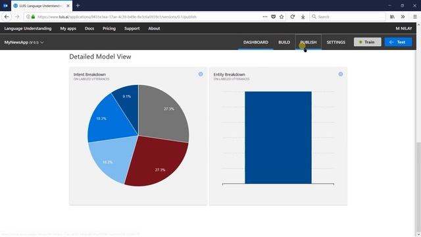This screenshot has width=421, height=237.
Task: Switch to the DASHBOARD tab
Action: point(256,42)
